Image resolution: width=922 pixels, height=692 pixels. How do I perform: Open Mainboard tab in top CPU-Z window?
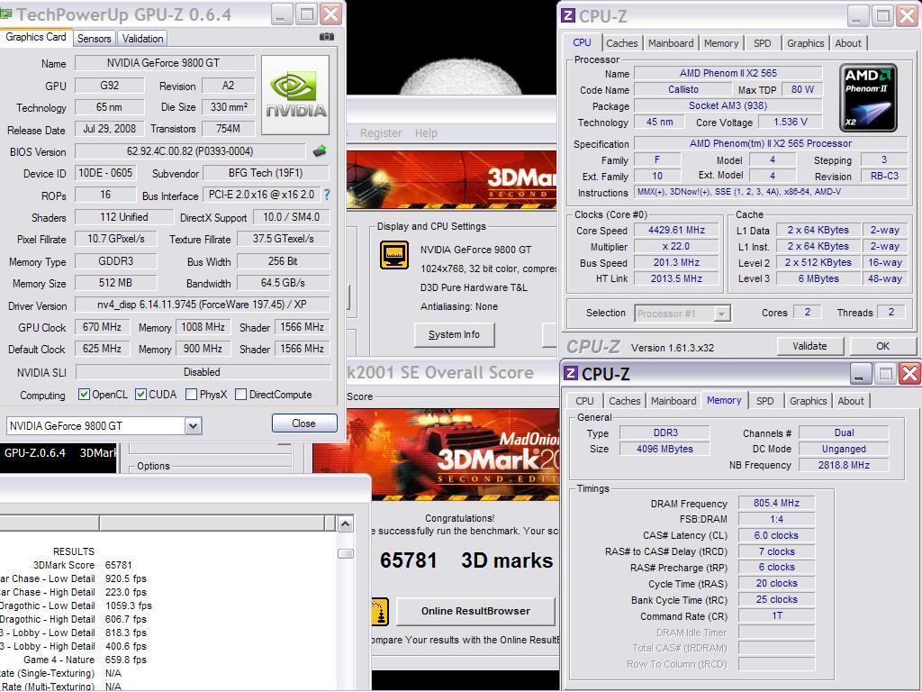click(670, 43)
